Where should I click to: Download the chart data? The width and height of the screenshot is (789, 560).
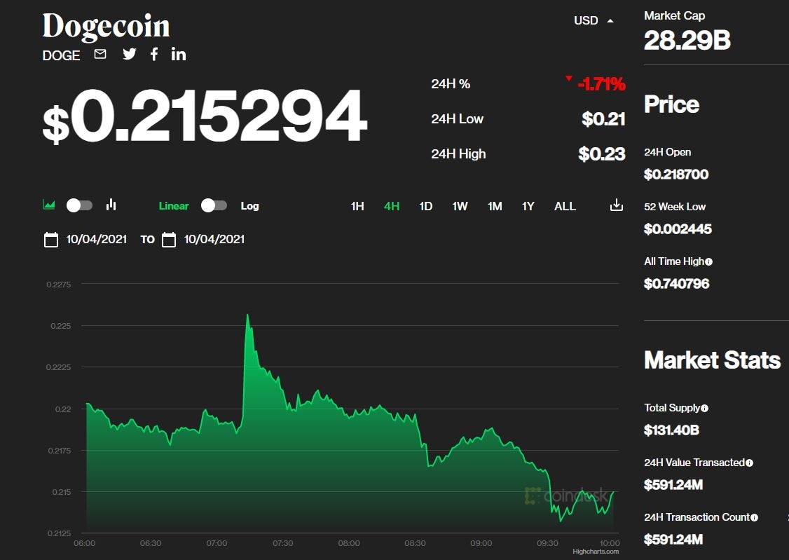(x=615, y=204)
